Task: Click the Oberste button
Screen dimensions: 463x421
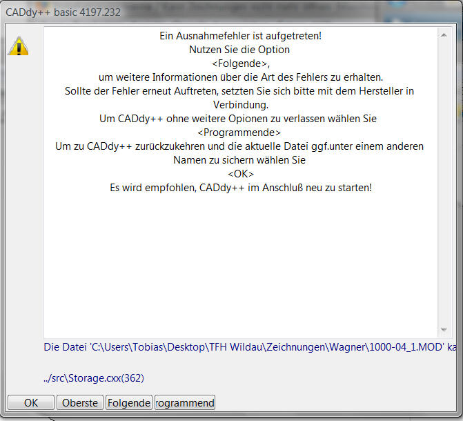Action: tap(80, 402)
